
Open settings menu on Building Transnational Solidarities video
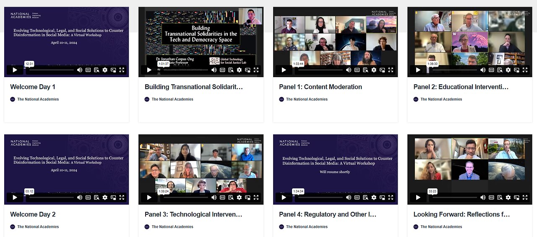click(239, 70)
